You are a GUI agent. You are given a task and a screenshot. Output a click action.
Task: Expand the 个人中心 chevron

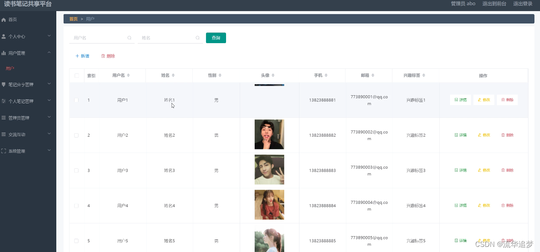pos(49,36)
